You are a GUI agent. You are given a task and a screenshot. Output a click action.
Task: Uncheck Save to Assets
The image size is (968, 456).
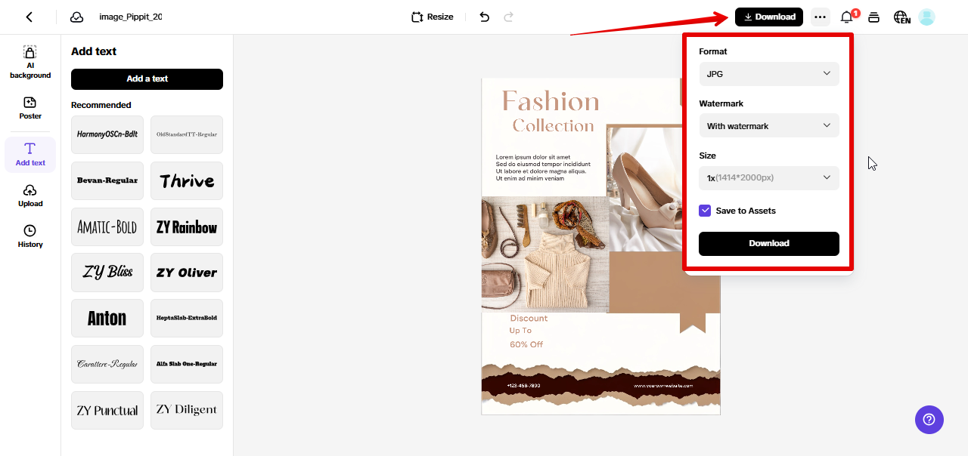pos(705,211)
